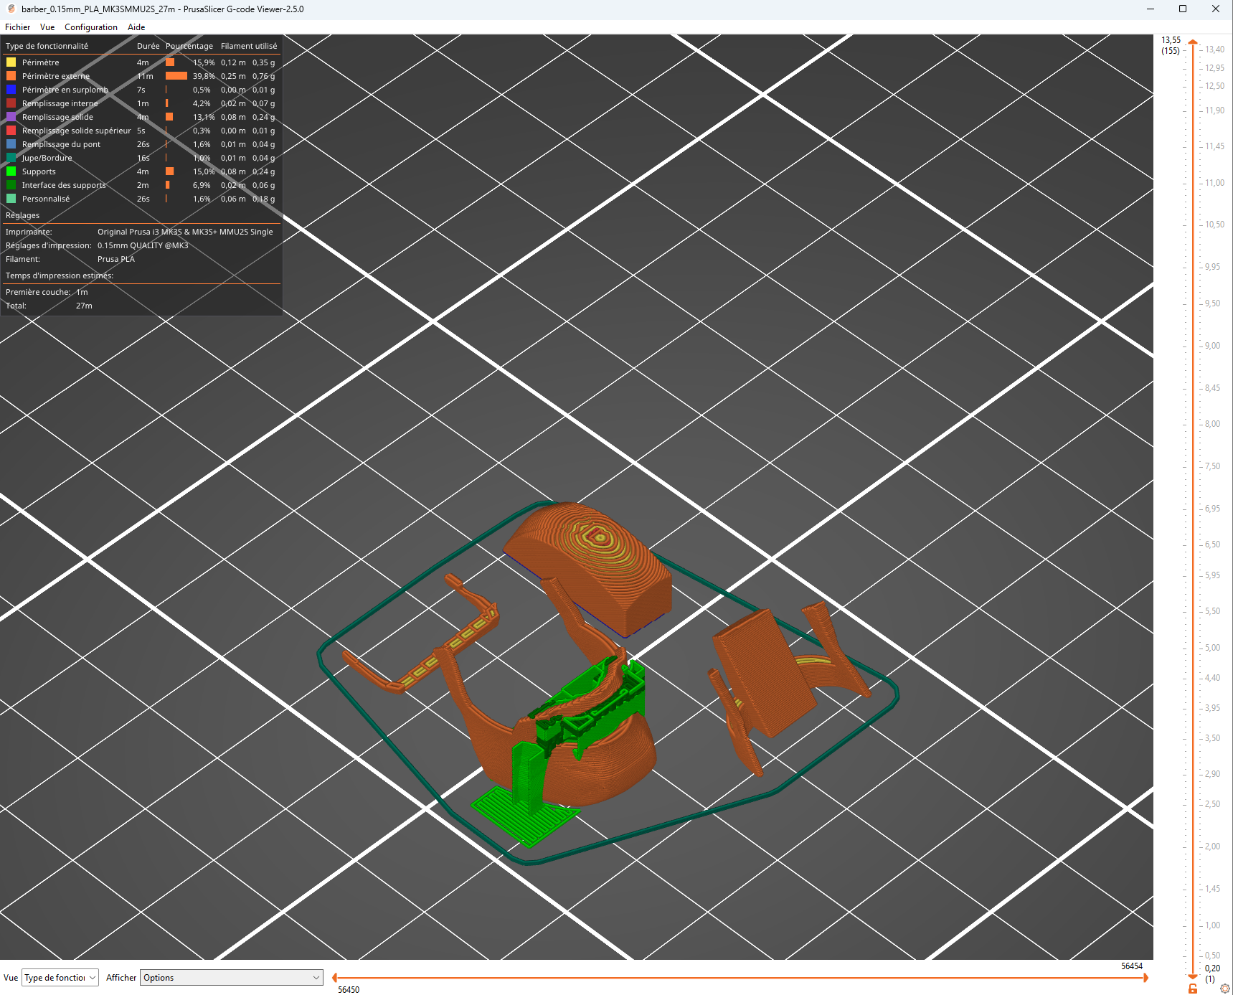Click the purple Remplissage solide swatch
Image resolution: width=1233 pixels, height=995 pixels.
[x=11, y=117]
